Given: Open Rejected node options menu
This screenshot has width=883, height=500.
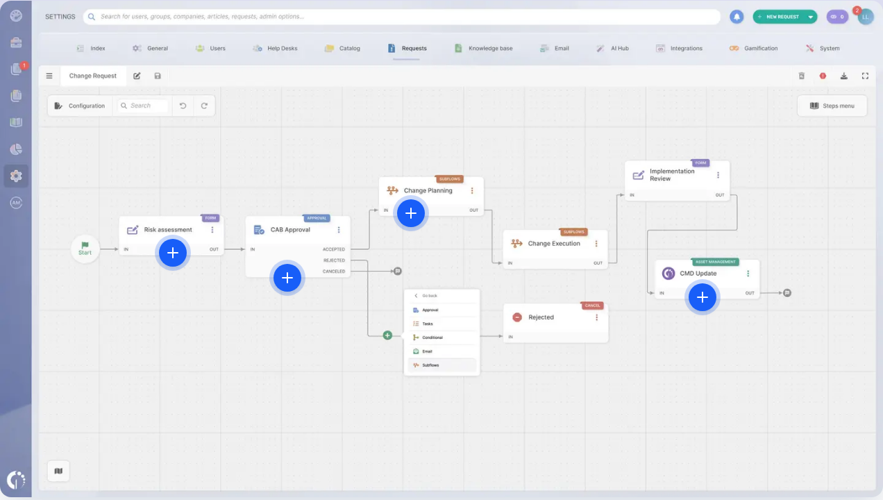Looking at the screenshot, I should pos(596,317).
